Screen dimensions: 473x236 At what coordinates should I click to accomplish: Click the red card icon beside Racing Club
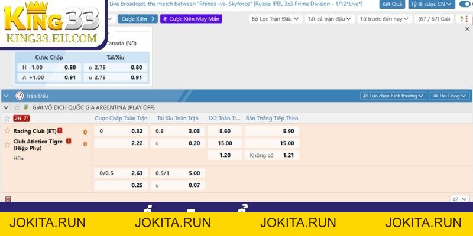click(60, 130)
